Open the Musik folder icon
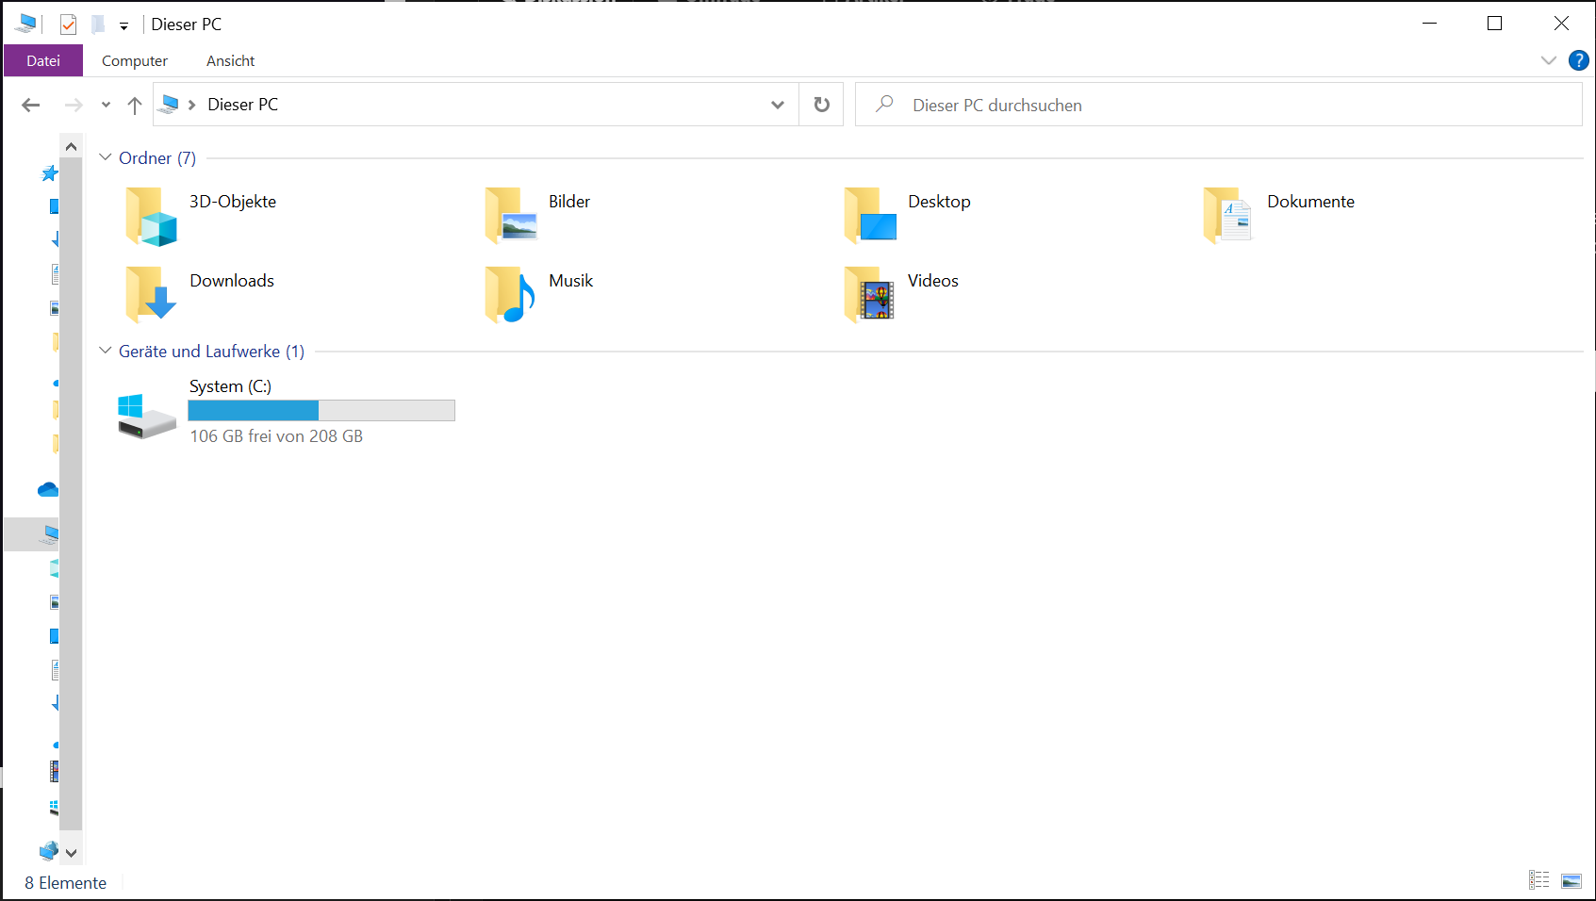The height and width of the screenshot is (901, 1596). point(511,294)
